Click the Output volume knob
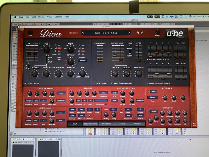The height and width of the screenshot is (157, 209). (x=158, y=32)
